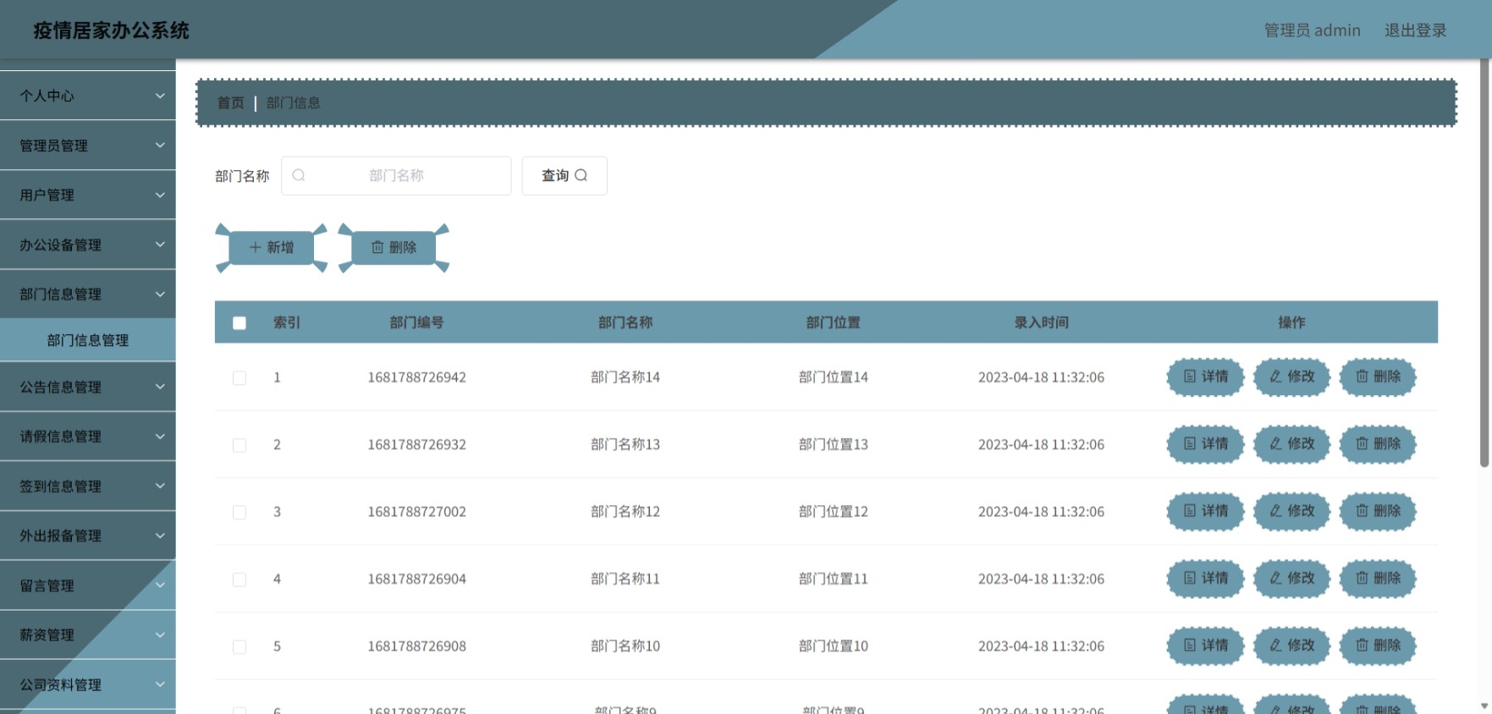Select the 部门信息管理 submenu item

click(x=88, y=340)
